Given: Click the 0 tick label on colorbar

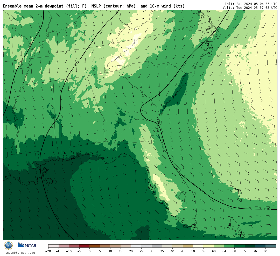Looking at the screenshot, I should click(x=90, y=251).
